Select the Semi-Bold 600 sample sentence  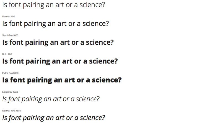pos(58,42)
